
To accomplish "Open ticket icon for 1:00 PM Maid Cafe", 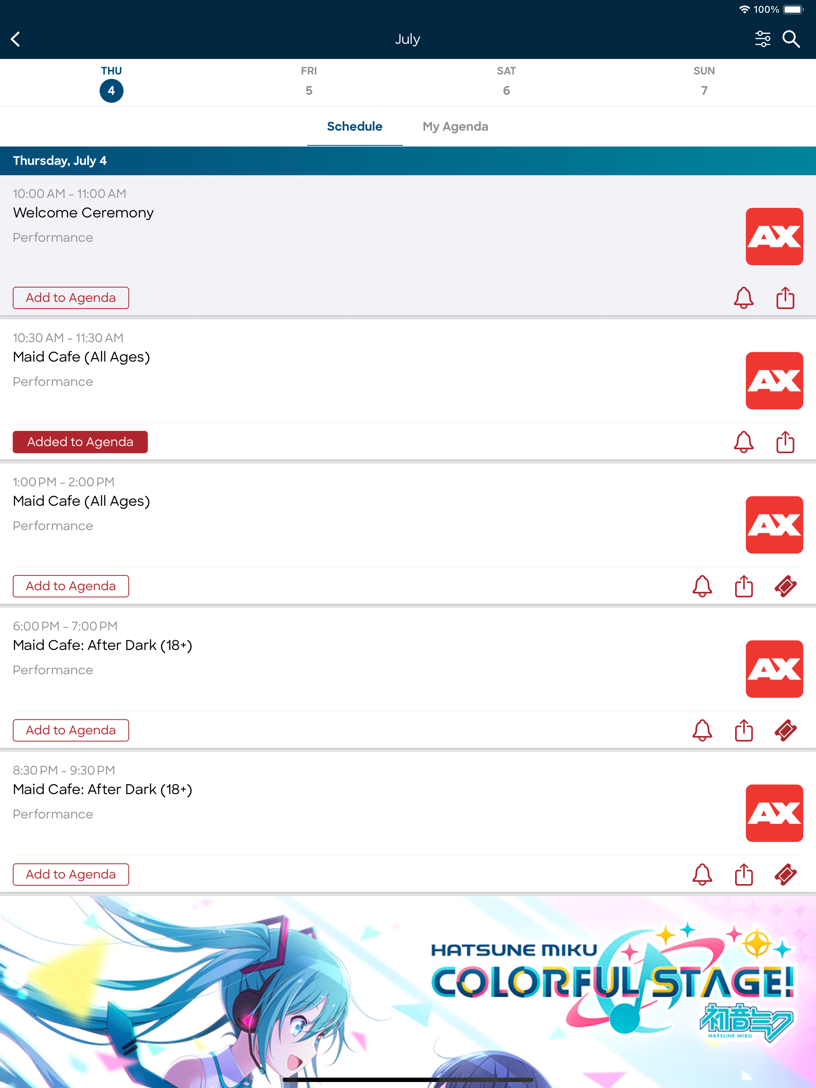I will tap(785, 586).
